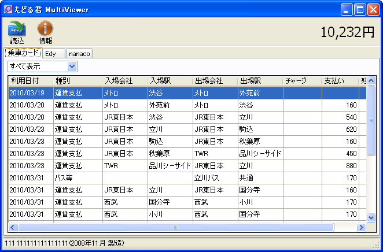Image resolution: width=383 pixels, height=252 pixels.
Task: Sort by the 利用日付 column header
Action: 31,81
